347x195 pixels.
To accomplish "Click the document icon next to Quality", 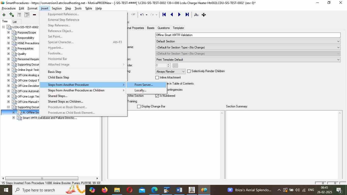I will tap(14, 54).
